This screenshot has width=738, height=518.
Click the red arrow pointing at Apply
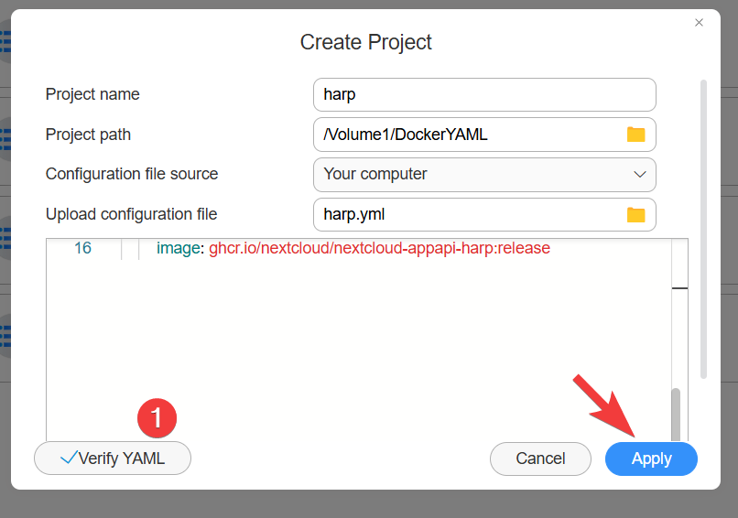pos(604,405)
